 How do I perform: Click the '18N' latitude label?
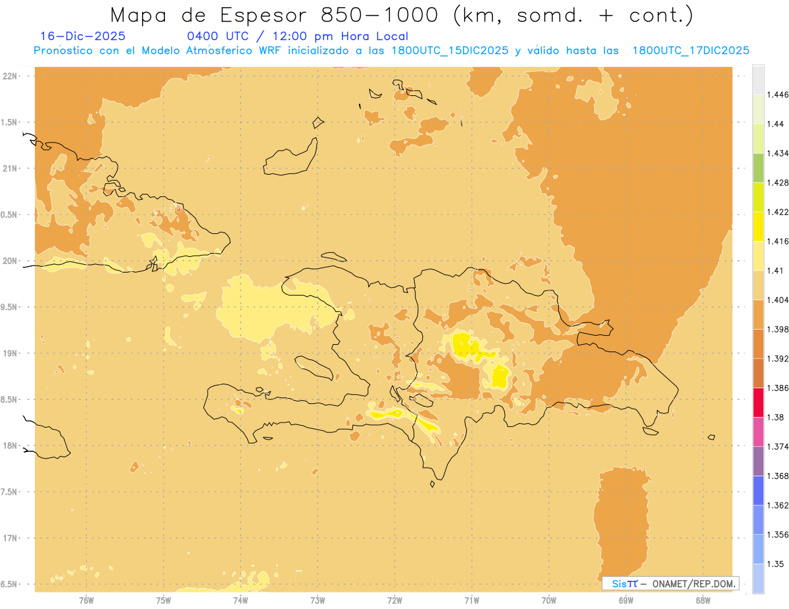click(10, 445)
